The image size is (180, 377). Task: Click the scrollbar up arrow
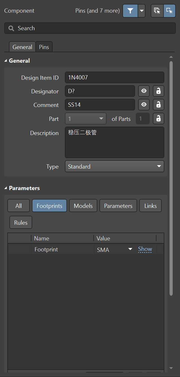(171, 57)
